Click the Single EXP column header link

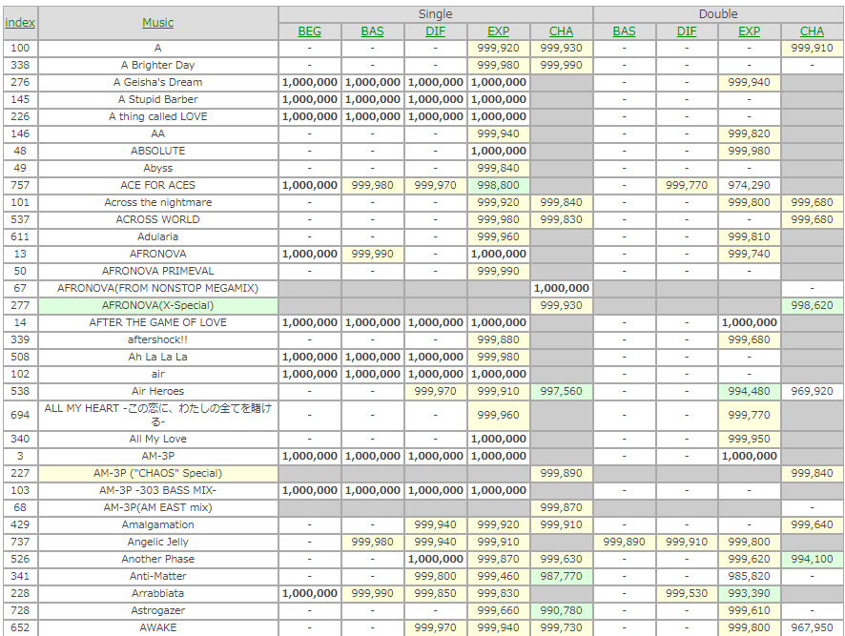[499, 31]
